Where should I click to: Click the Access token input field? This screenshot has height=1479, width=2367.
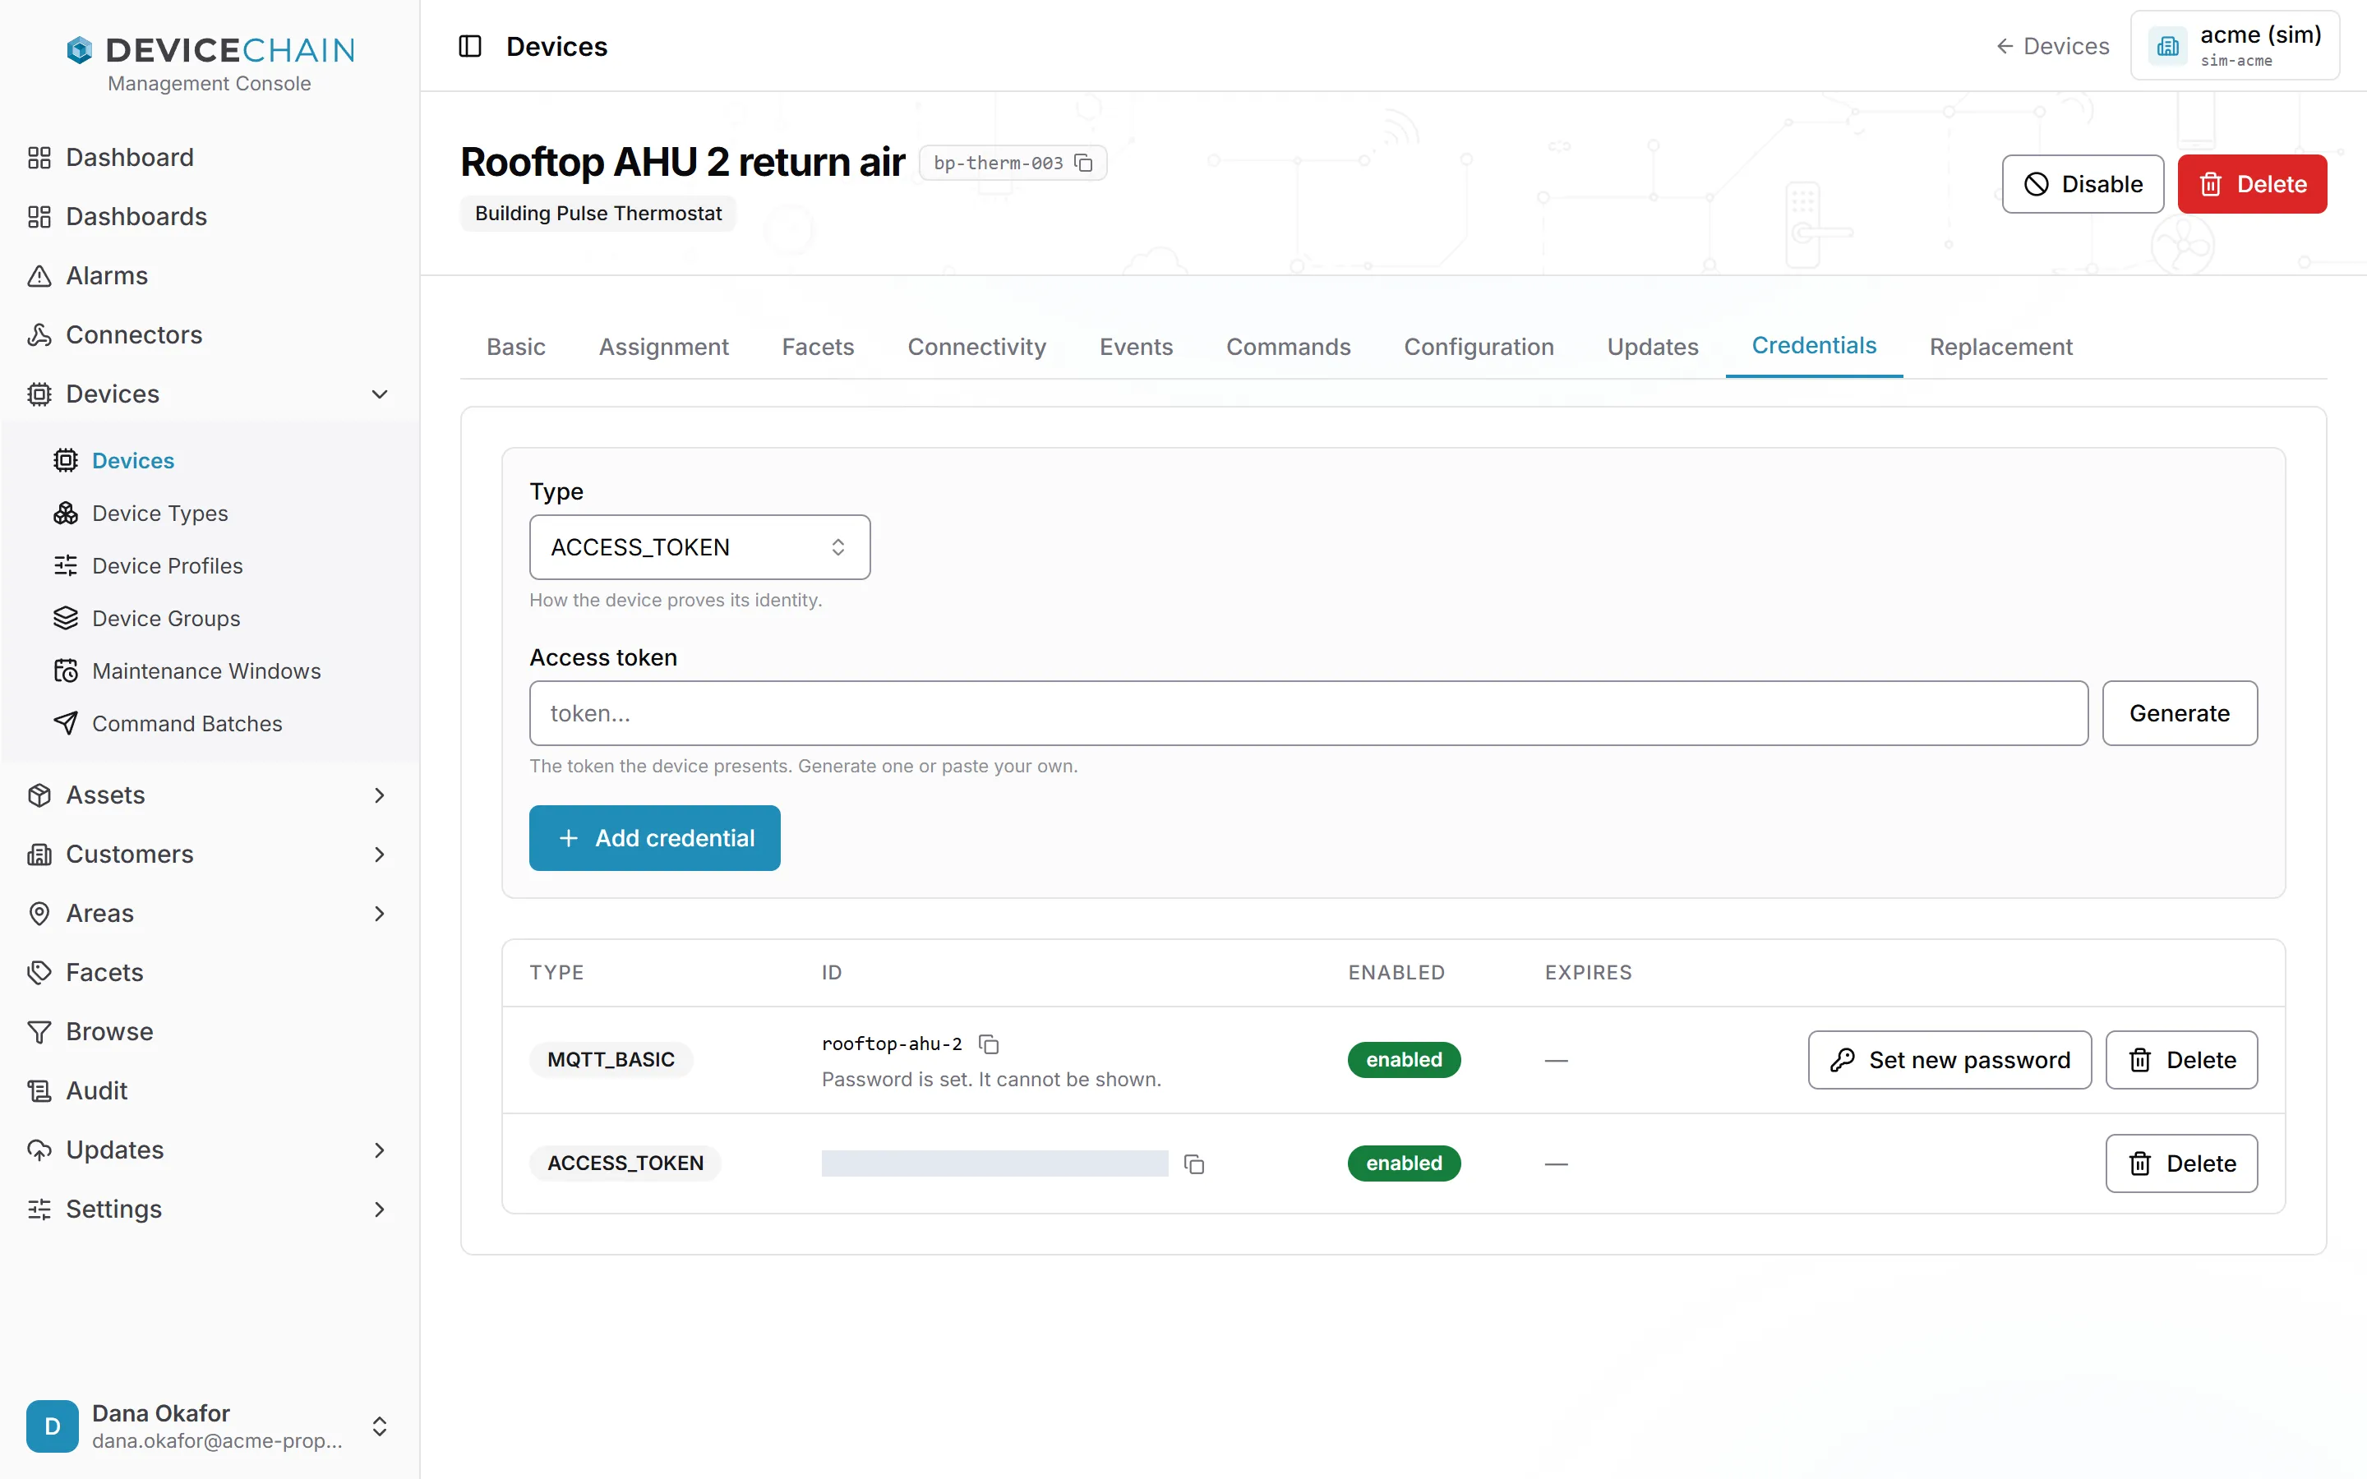1308,713
